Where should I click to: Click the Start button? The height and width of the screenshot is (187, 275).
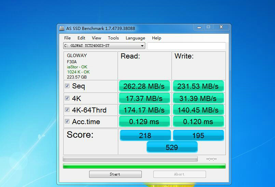click(115, 174)
